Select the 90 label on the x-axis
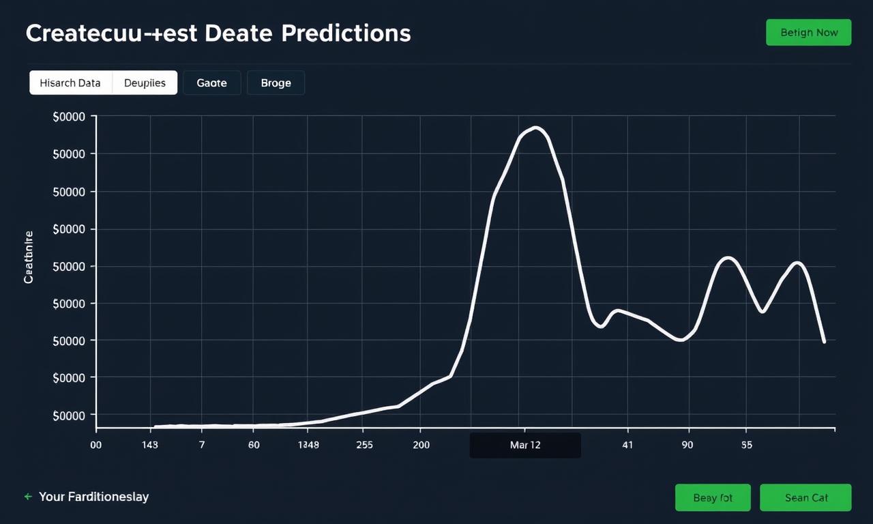873x524 pixels. pyautogui.click(x=687, y=445)
